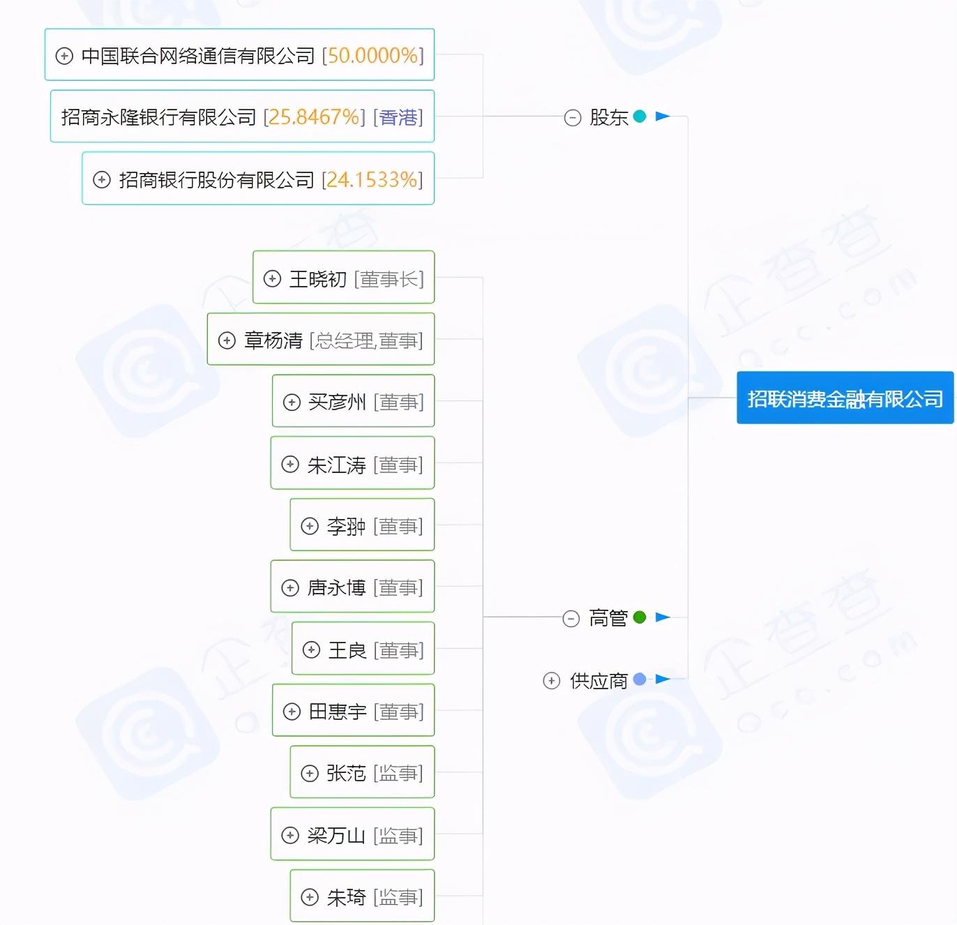Select the 招联消费金融有限公司 root node

(845, 398)
